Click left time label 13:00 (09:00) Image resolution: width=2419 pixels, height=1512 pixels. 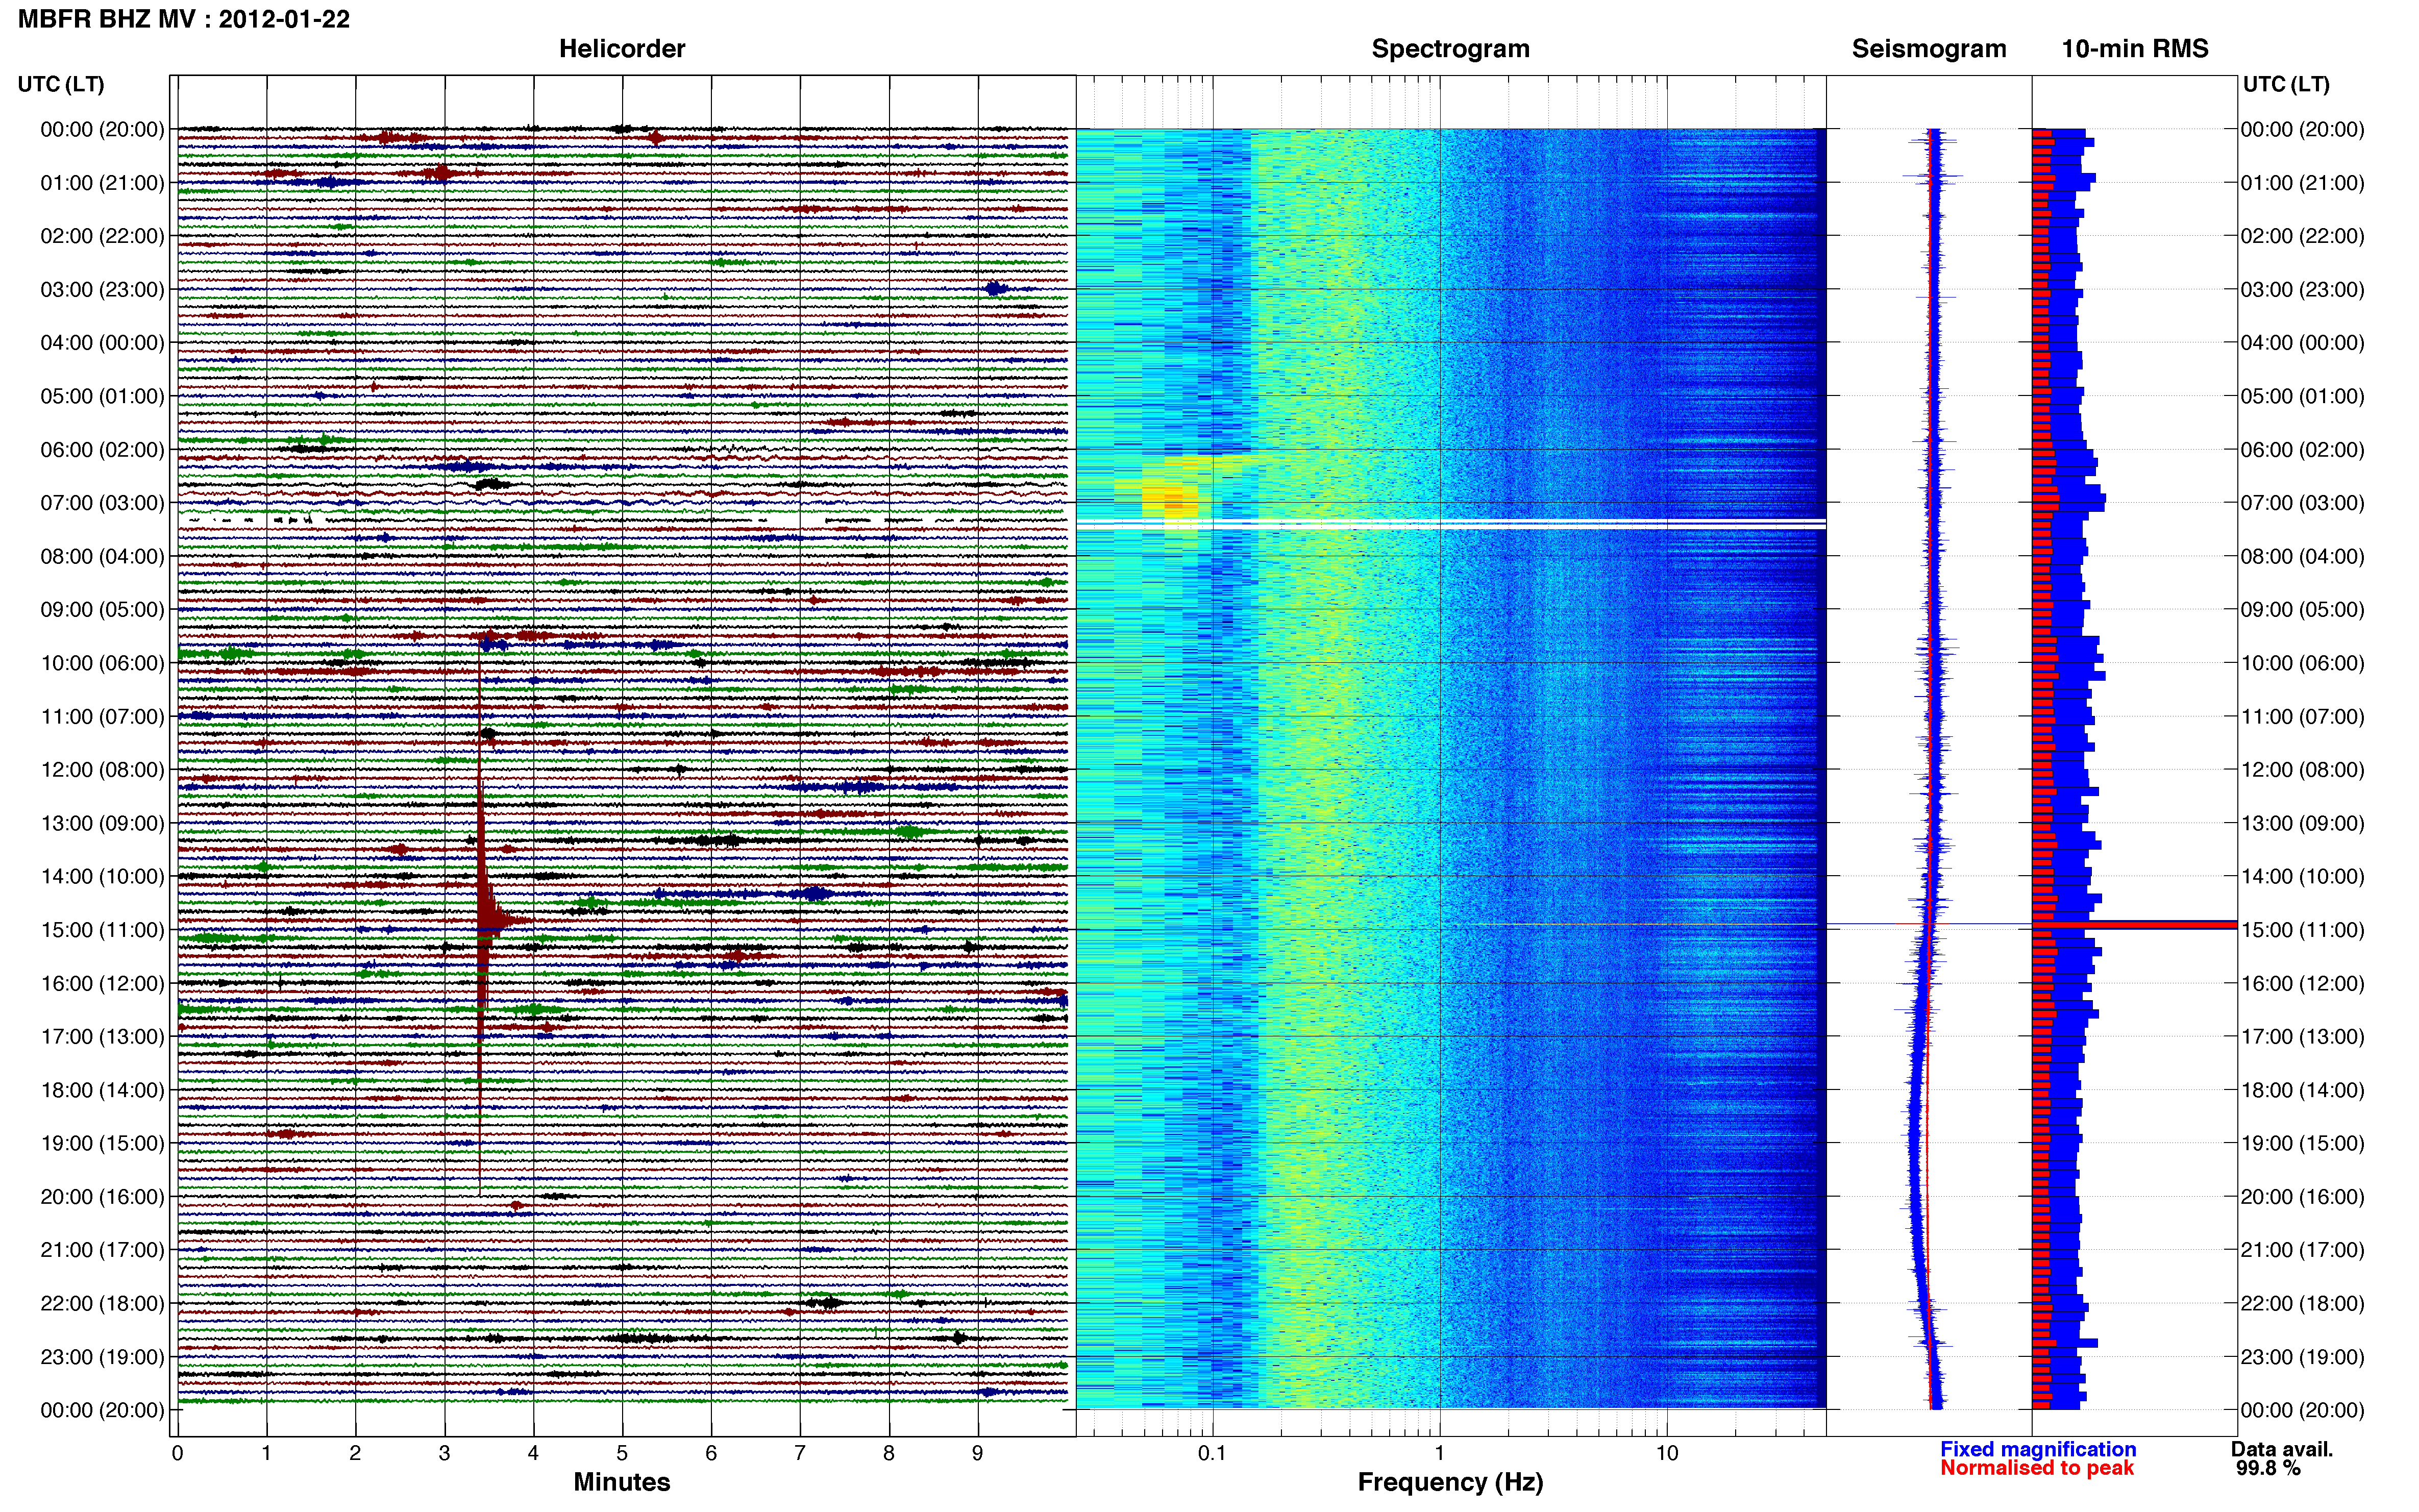102,823
